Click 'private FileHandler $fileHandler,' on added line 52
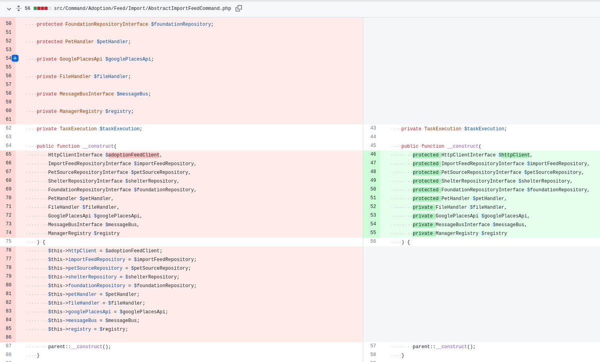600x362 pixels. [459, 207]
